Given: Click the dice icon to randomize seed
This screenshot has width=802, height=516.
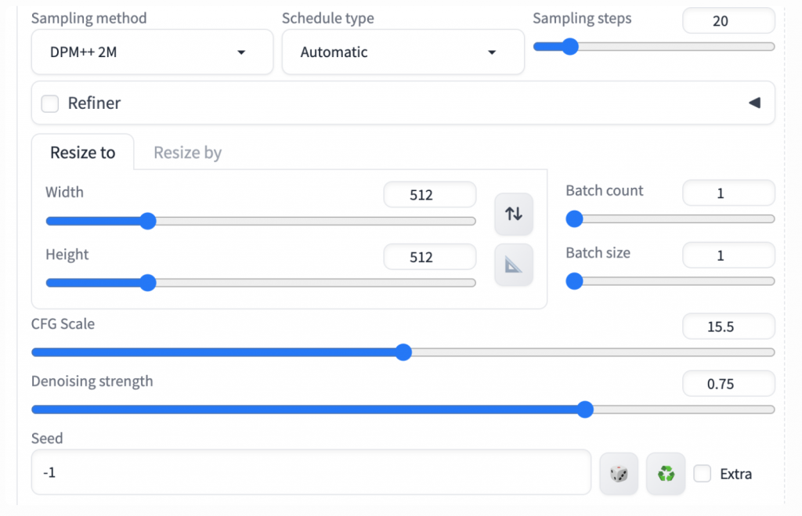Looking at the screenshot, I should 619,474.
